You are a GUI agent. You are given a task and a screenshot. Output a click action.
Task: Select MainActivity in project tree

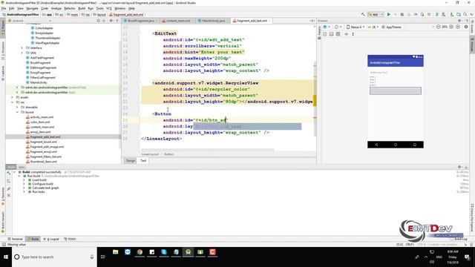tap(39, 82)
